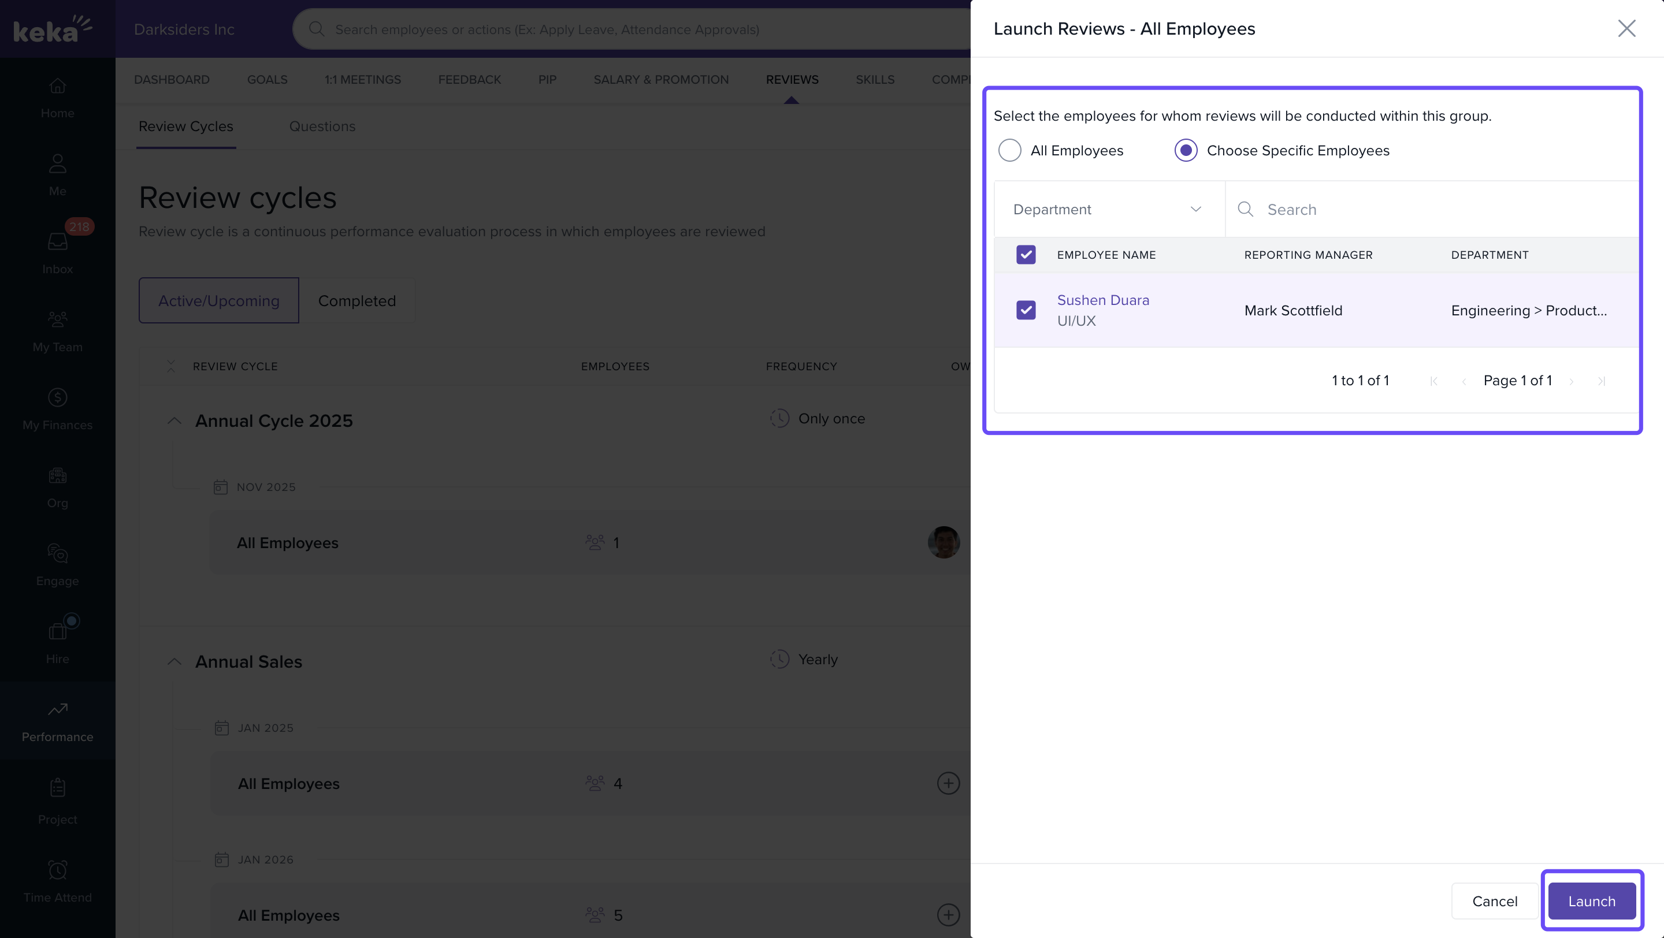
Task: Open the Hire briefcase icon
Action: (x=58, y=631)
